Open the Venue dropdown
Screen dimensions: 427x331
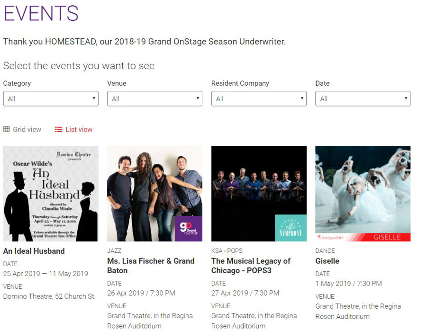coord(154,98)
